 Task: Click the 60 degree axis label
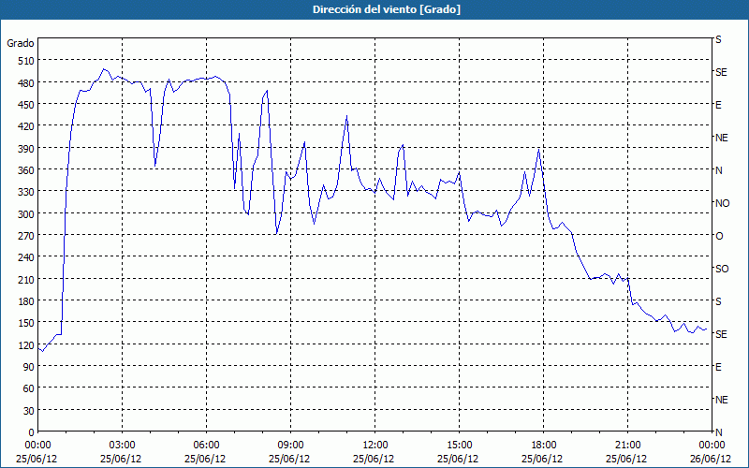click(x=29, y=388)
